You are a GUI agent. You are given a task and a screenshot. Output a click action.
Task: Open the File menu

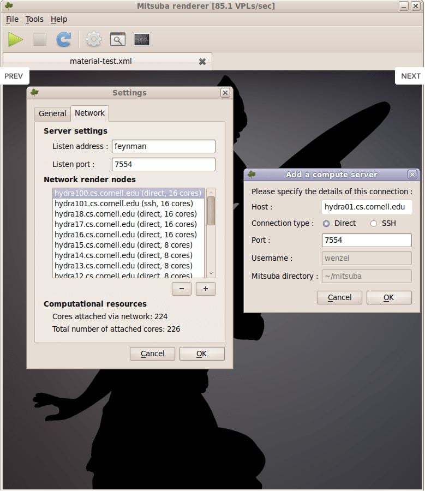point(12,20)
